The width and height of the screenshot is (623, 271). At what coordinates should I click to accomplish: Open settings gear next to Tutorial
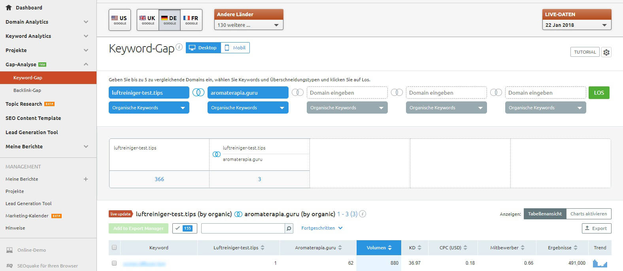click(606, 52)
